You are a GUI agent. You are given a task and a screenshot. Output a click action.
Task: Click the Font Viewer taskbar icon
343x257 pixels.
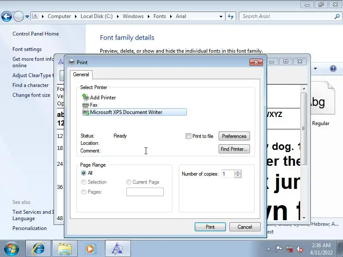pos(117,249)
